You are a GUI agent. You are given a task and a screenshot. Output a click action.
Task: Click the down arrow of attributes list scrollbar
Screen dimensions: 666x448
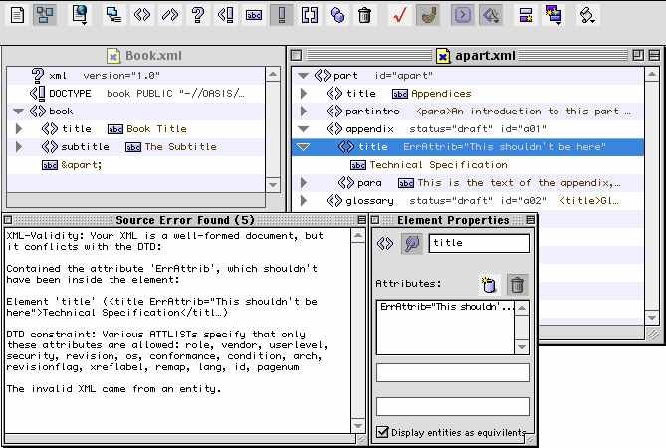tap(522, 347)
